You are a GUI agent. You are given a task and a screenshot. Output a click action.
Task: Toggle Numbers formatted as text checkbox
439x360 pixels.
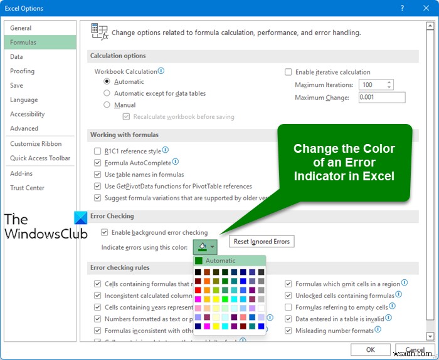point(97,319)
